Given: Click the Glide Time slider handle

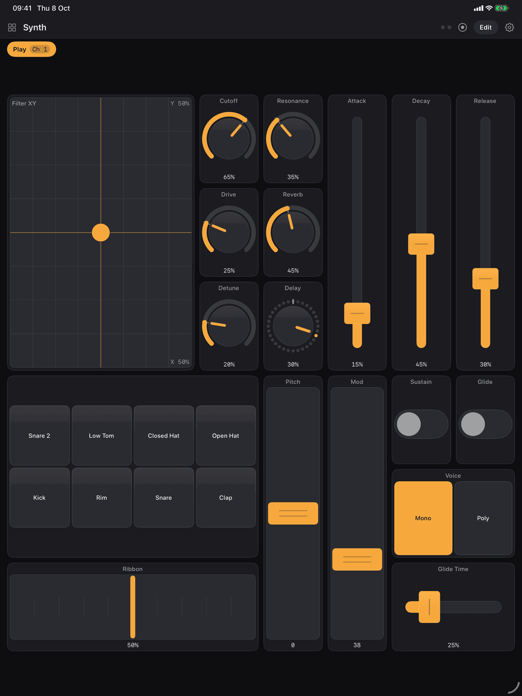Looking at the screenshot, I should pos(429,607).
